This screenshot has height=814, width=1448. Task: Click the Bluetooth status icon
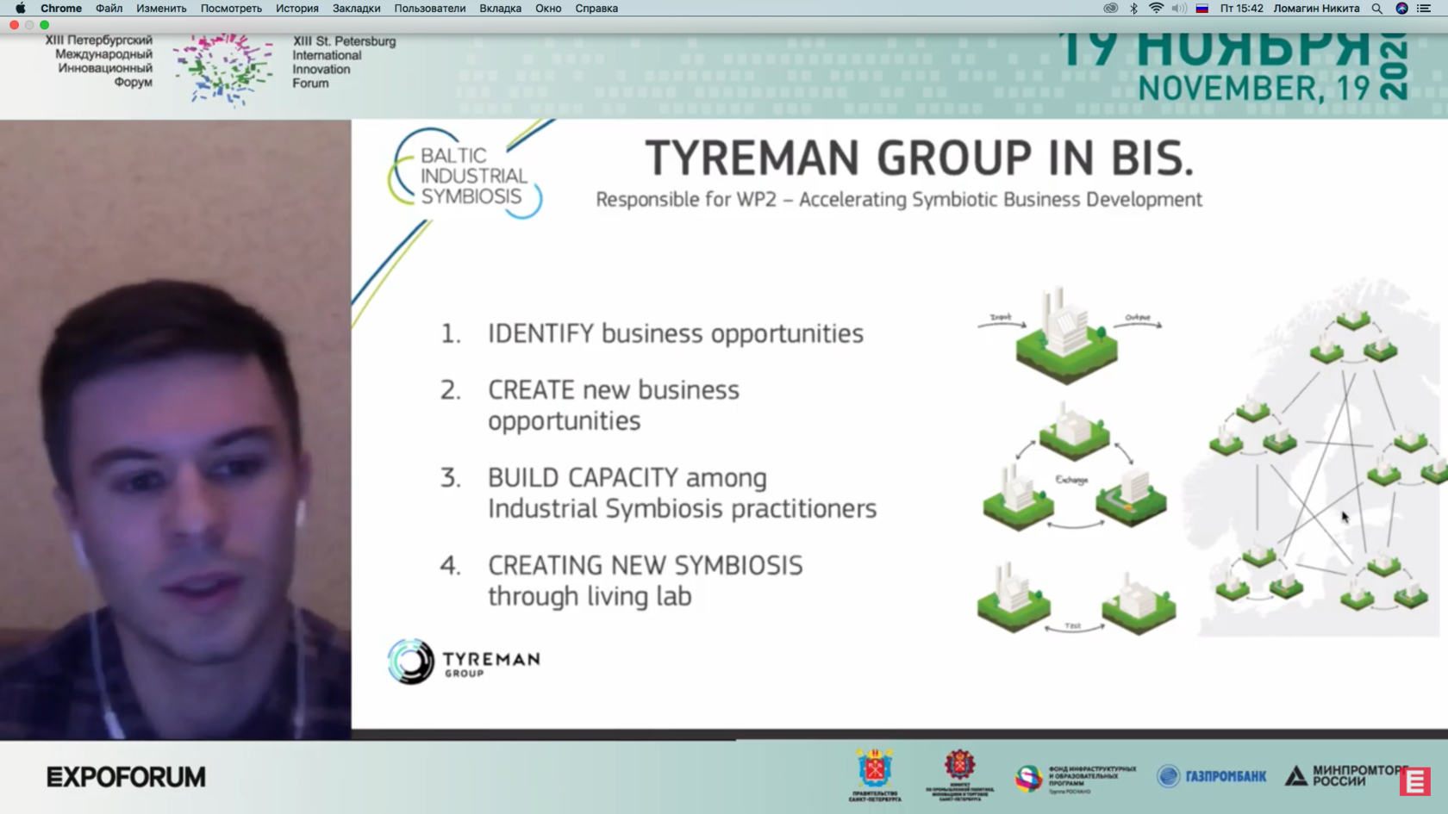tap(1133, 8)
